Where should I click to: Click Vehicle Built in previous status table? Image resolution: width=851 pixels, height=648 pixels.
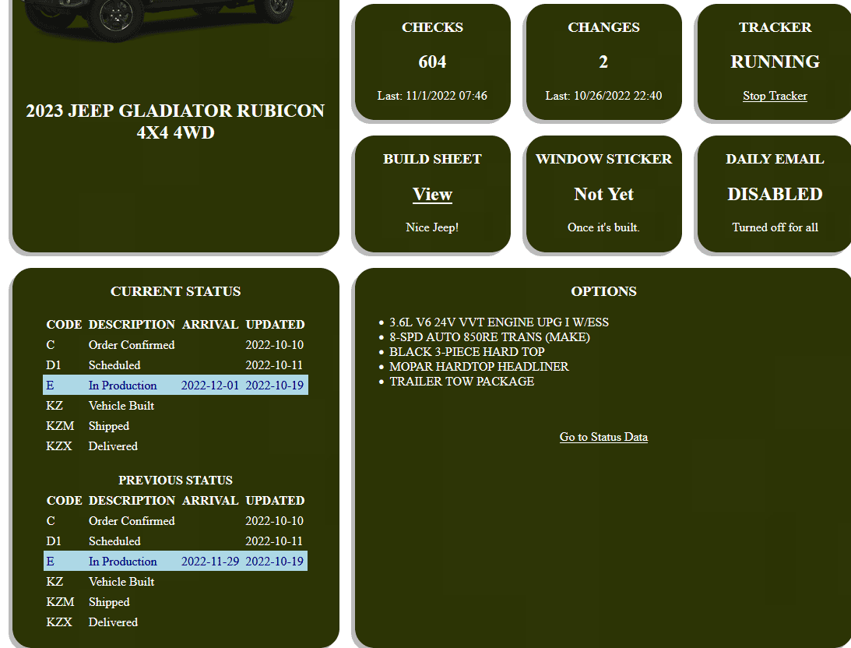[121, 582]
